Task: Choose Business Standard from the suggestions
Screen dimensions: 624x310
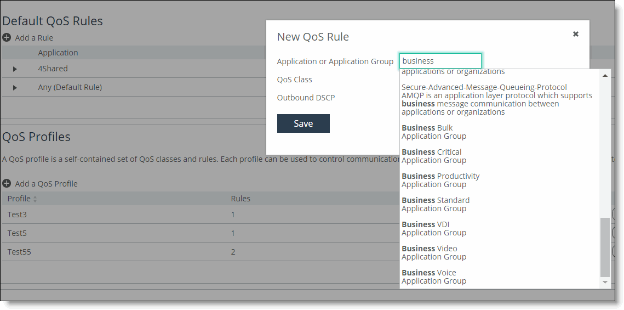Action: pyautogui.click(x=436, y=204)
